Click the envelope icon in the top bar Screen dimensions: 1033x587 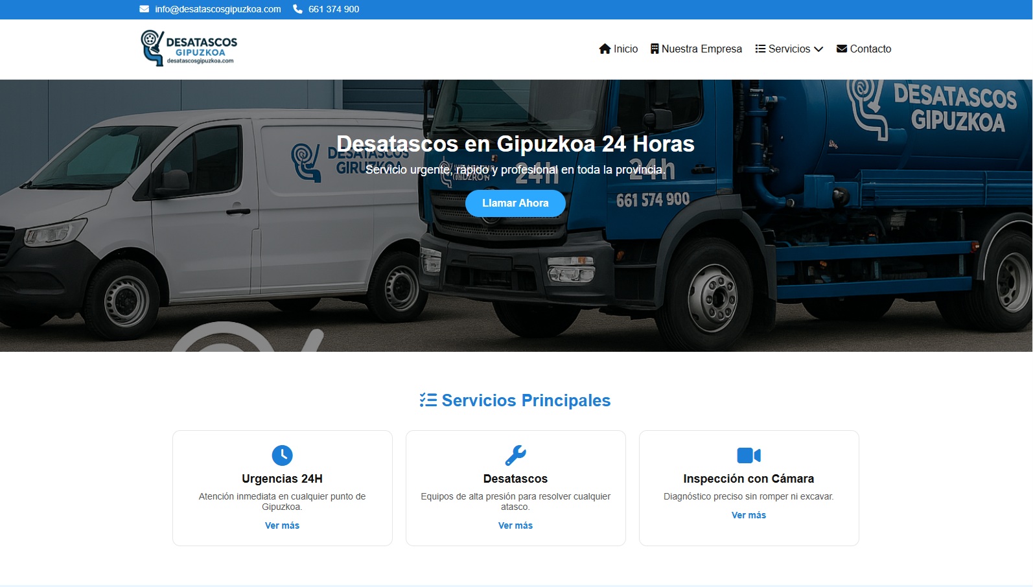144,9
